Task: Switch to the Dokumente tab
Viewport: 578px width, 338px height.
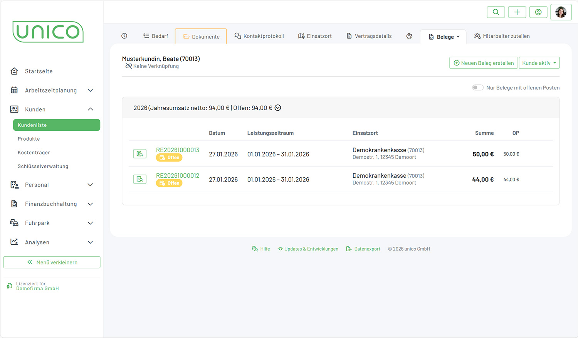Action: (x=201, y=37)
